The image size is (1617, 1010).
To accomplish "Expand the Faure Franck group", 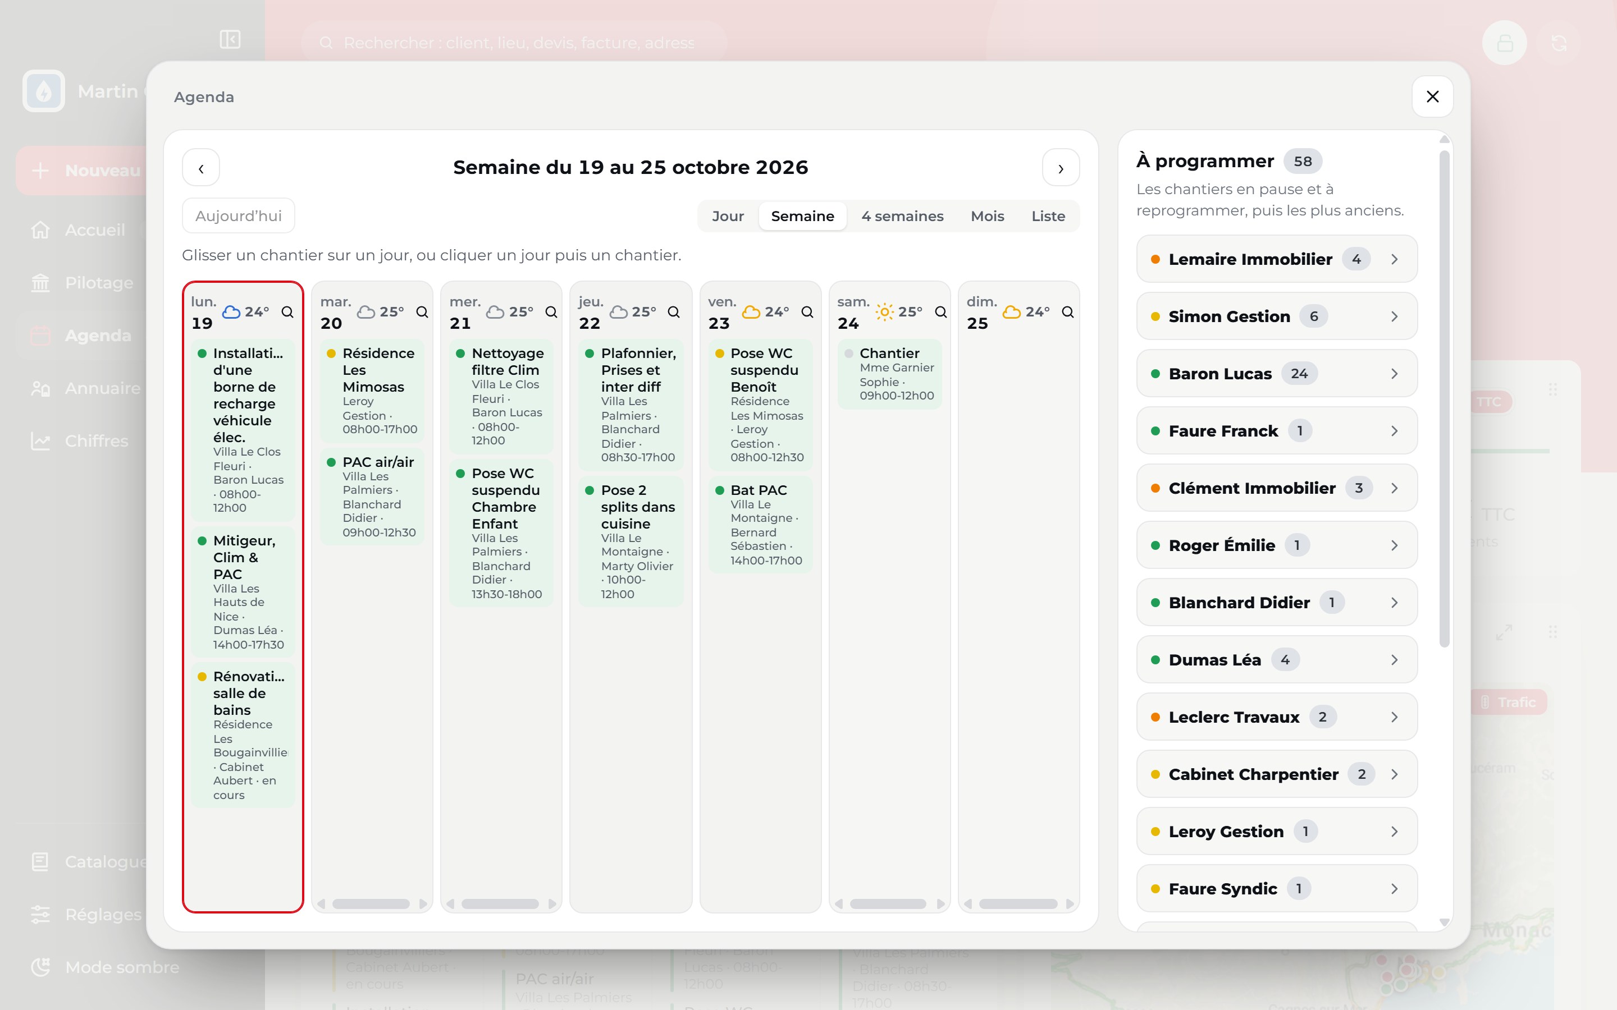I will [x=1277, y=431].
